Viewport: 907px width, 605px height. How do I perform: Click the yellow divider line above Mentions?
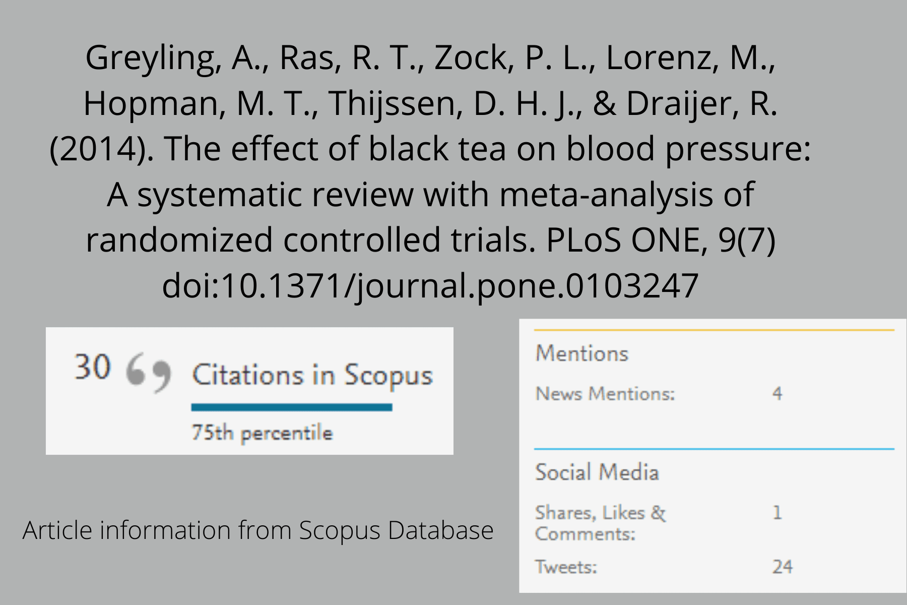point(714,330)
